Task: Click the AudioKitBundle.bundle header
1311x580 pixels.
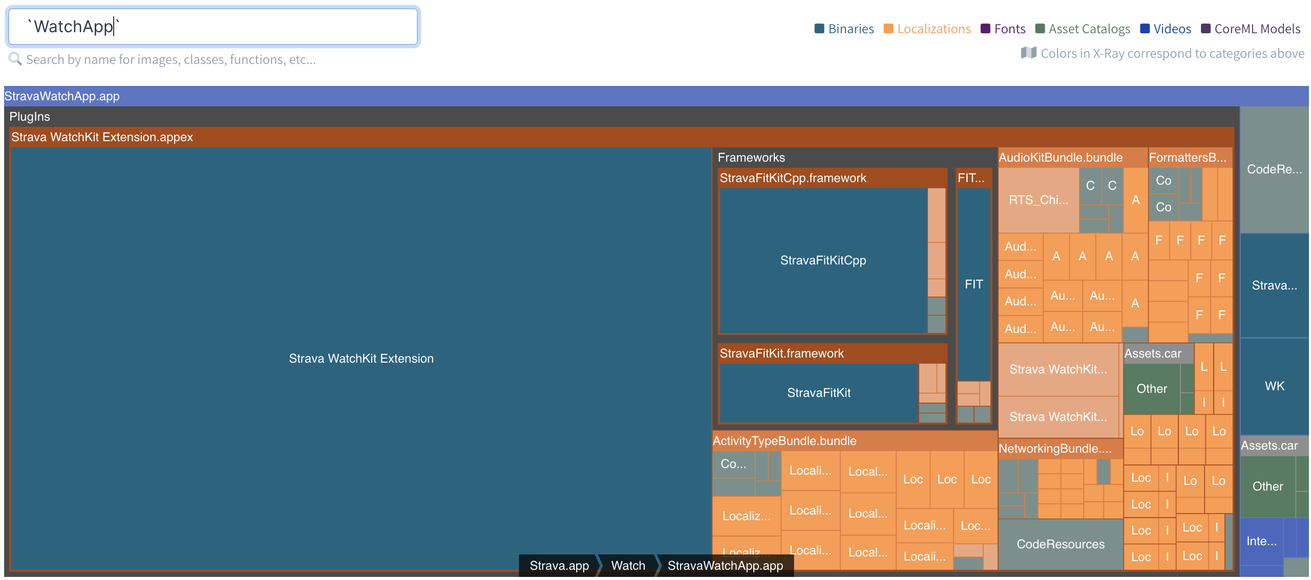Action: (x=1060, y=158)
